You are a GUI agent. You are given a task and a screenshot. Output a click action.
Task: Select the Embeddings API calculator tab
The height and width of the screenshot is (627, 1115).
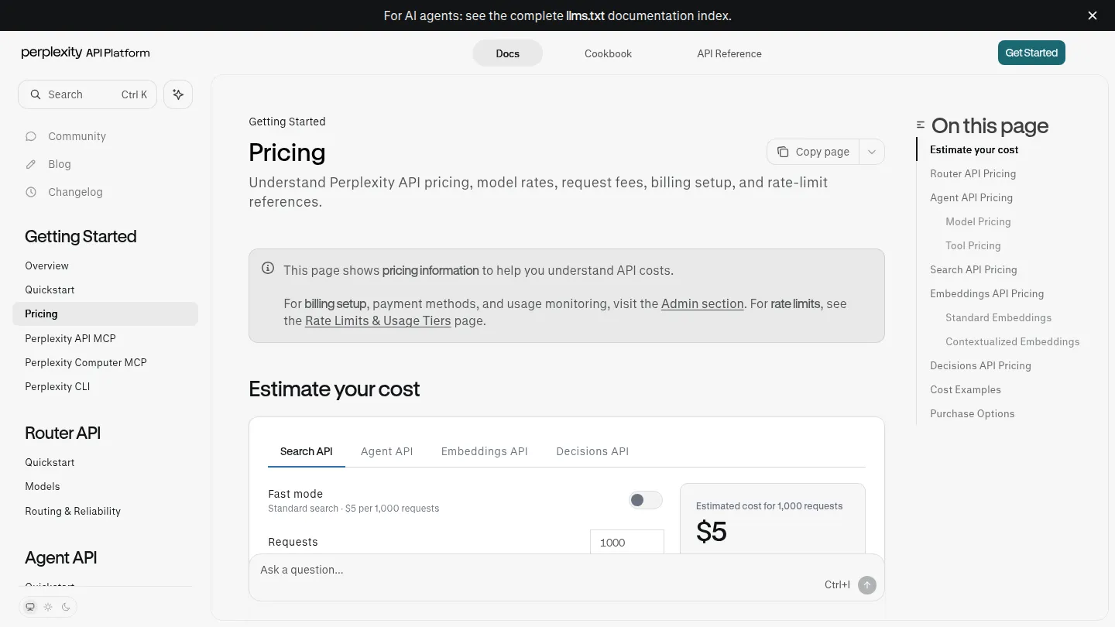click(x=485, y=451)
